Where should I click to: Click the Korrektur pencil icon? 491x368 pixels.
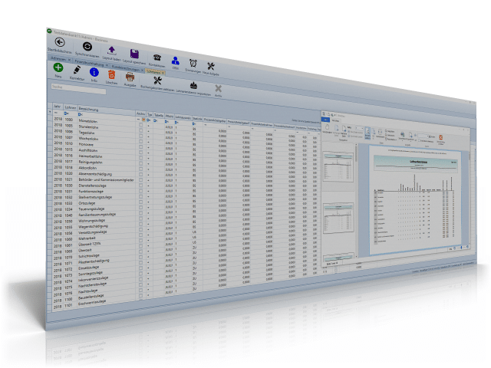click(x=77, y=70)
